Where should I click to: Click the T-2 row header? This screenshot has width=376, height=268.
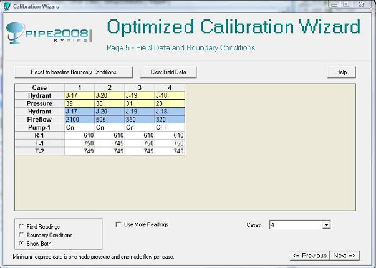pyautogui.click(x=40, y=151)
